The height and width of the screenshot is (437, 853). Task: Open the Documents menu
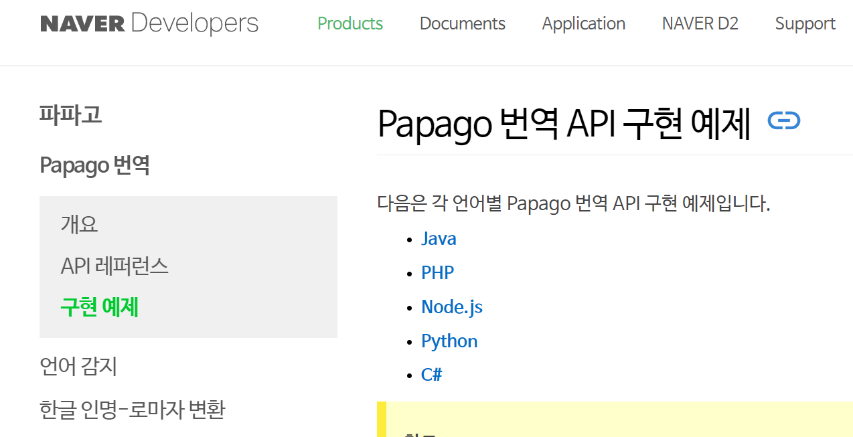point(463,23)
